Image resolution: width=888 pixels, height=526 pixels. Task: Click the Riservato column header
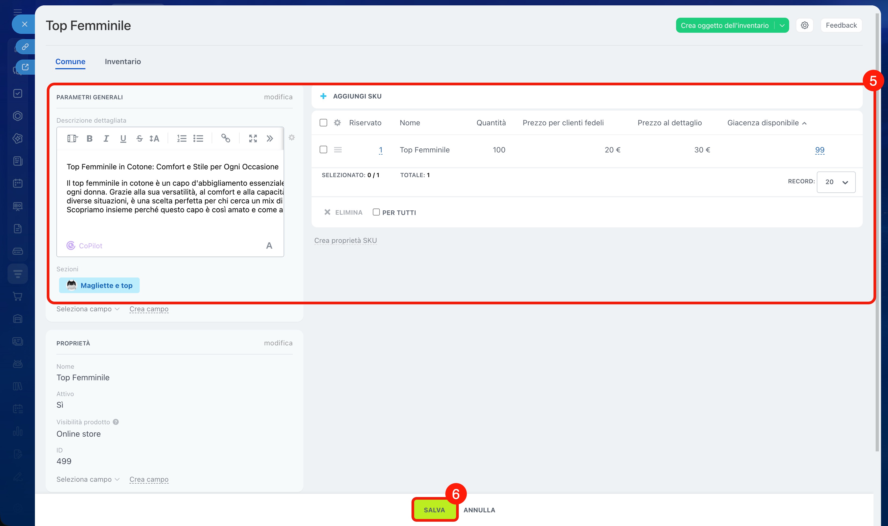tap(365, 123)
